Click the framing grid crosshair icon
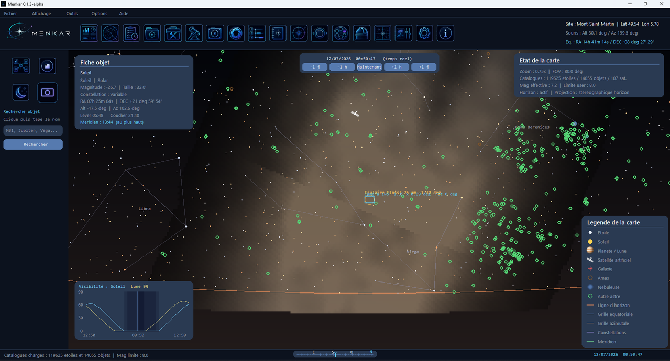Image resolution: width=670 pixels, height=361 pixels. pos(383,33)
